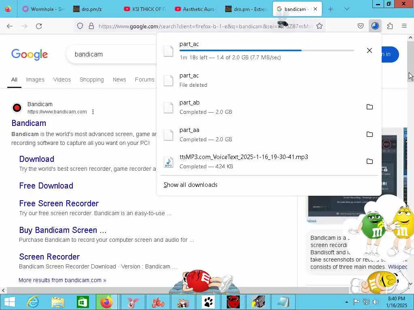Launch Internet Explorer from taskbar

coord(33,302)
